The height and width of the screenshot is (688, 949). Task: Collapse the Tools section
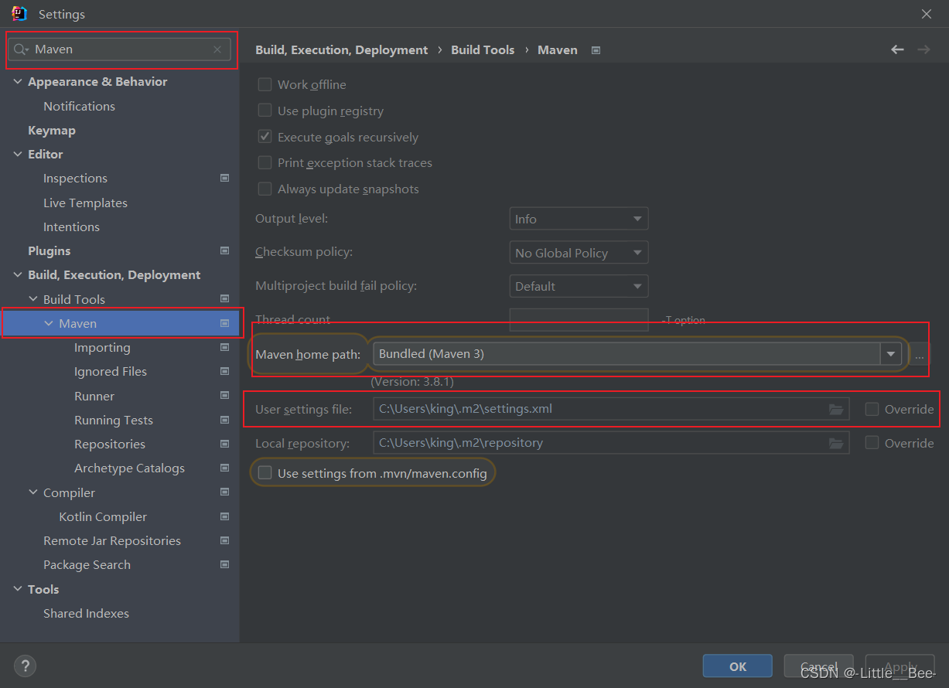[18, 590]
